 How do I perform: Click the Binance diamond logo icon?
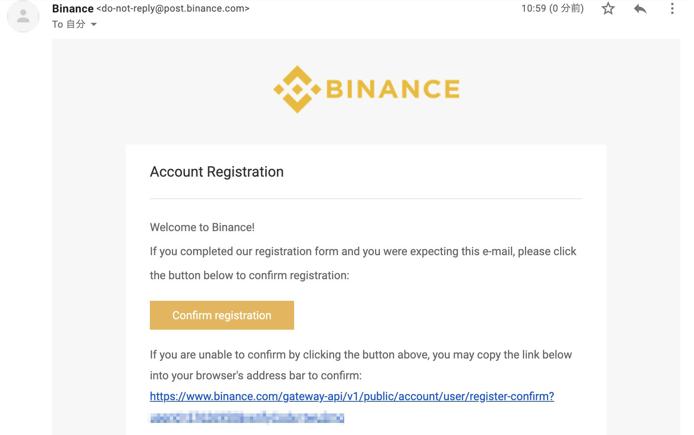(x=297, y=89)
